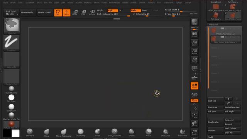Open the Zplugin menu
The image size is (247, 139).
tap(179, 3)
